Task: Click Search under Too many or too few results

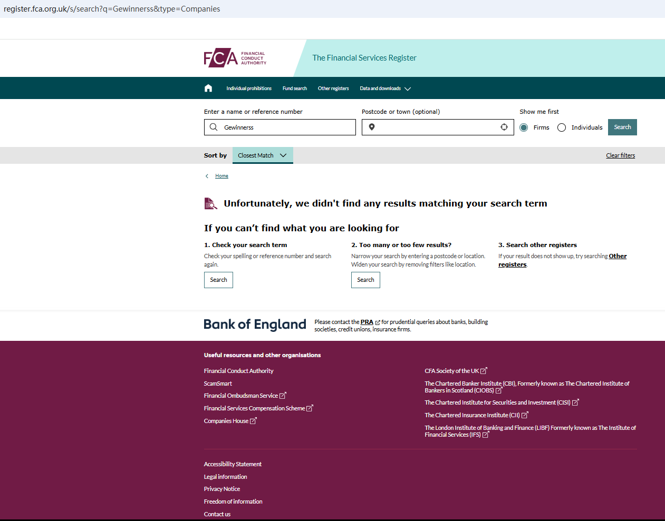Action: [365, 280]
